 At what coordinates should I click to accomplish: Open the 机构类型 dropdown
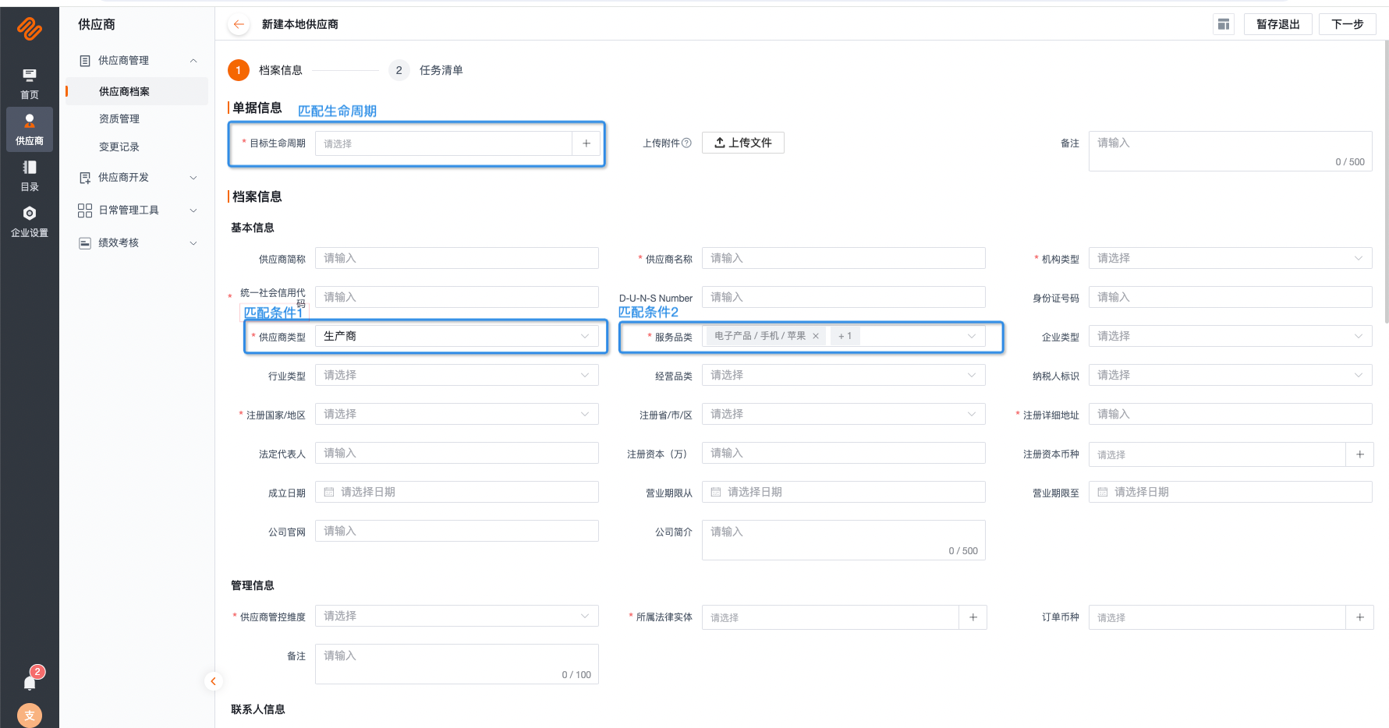click(1231, 258)
